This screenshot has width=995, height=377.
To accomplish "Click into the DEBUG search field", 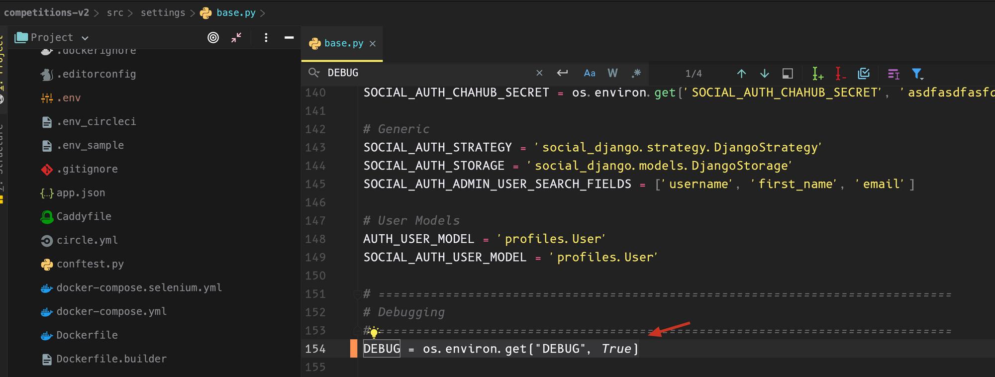I will point(428,73).
